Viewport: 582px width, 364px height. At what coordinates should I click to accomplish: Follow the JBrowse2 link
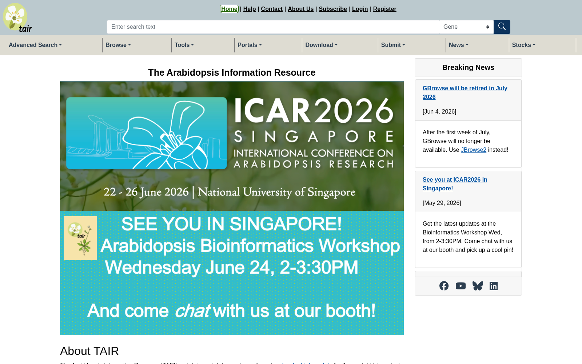(x=474, y=150)
